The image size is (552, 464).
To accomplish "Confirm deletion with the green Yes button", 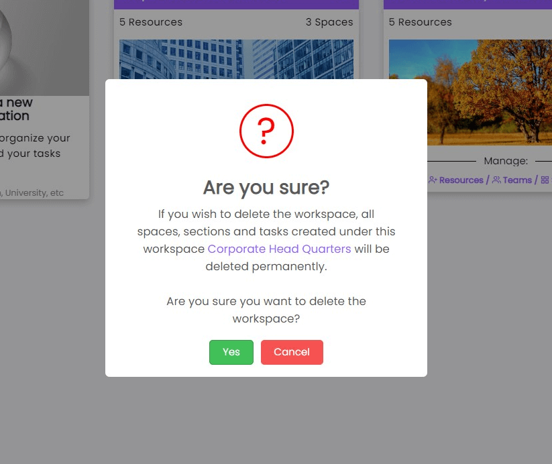I will click(x=231, y=352).
